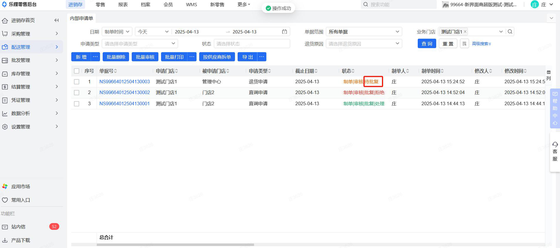Image resolution: width=560 pixels, height=248 pixels.
Task: Open 站内信 messages inbox
Action: pyautogui.click(x=18, y=227)
